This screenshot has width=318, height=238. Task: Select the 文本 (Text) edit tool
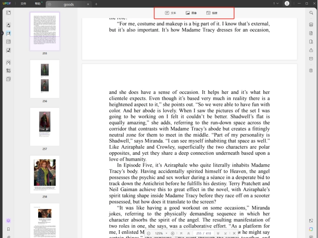[170, 13]
